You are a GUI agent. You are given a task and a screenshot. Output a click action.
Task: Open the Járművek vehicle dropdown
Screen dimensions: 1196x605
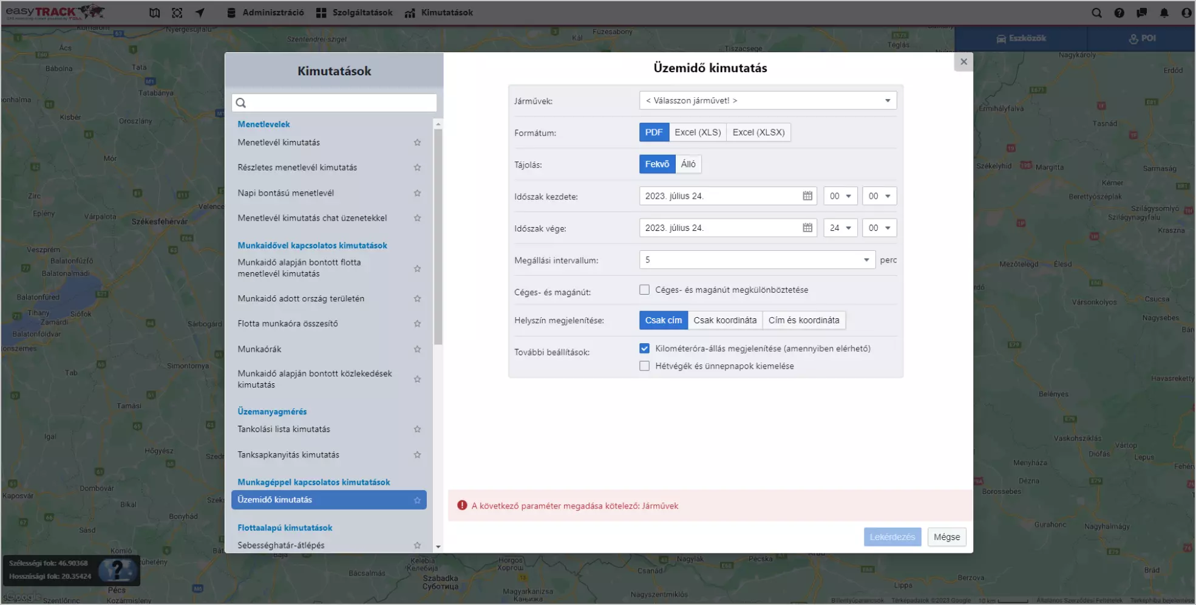point(767,100)
